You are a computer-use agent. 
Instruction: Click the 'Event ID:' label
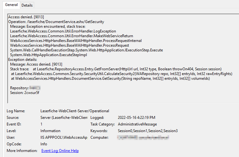click(x=14, y=124)
